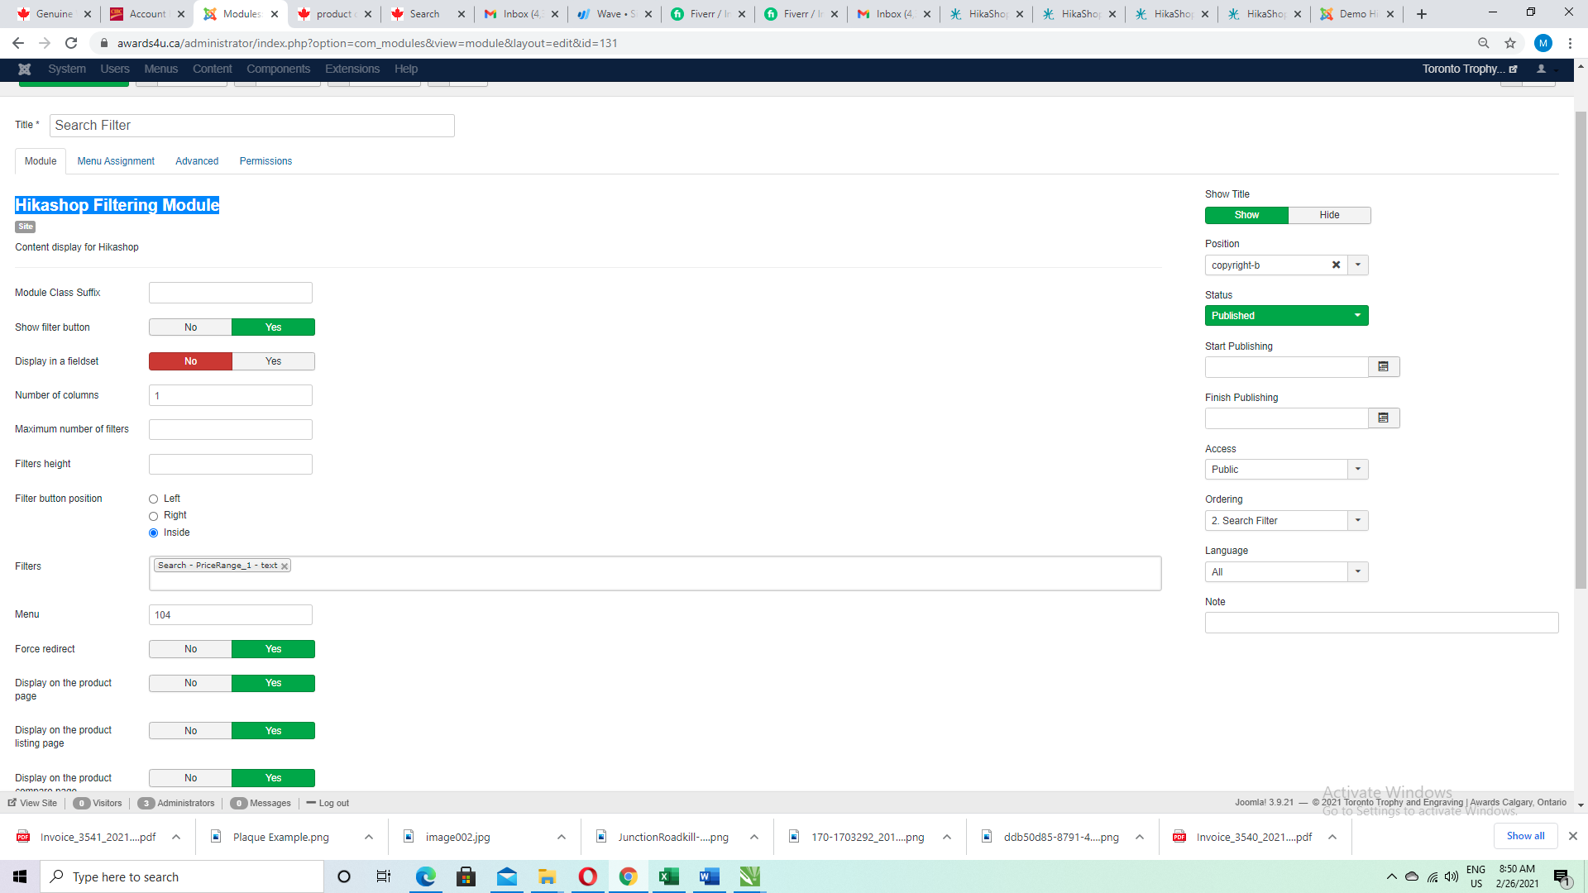Select the Left filter button position

pyautogui.click(x=154, y=499)
